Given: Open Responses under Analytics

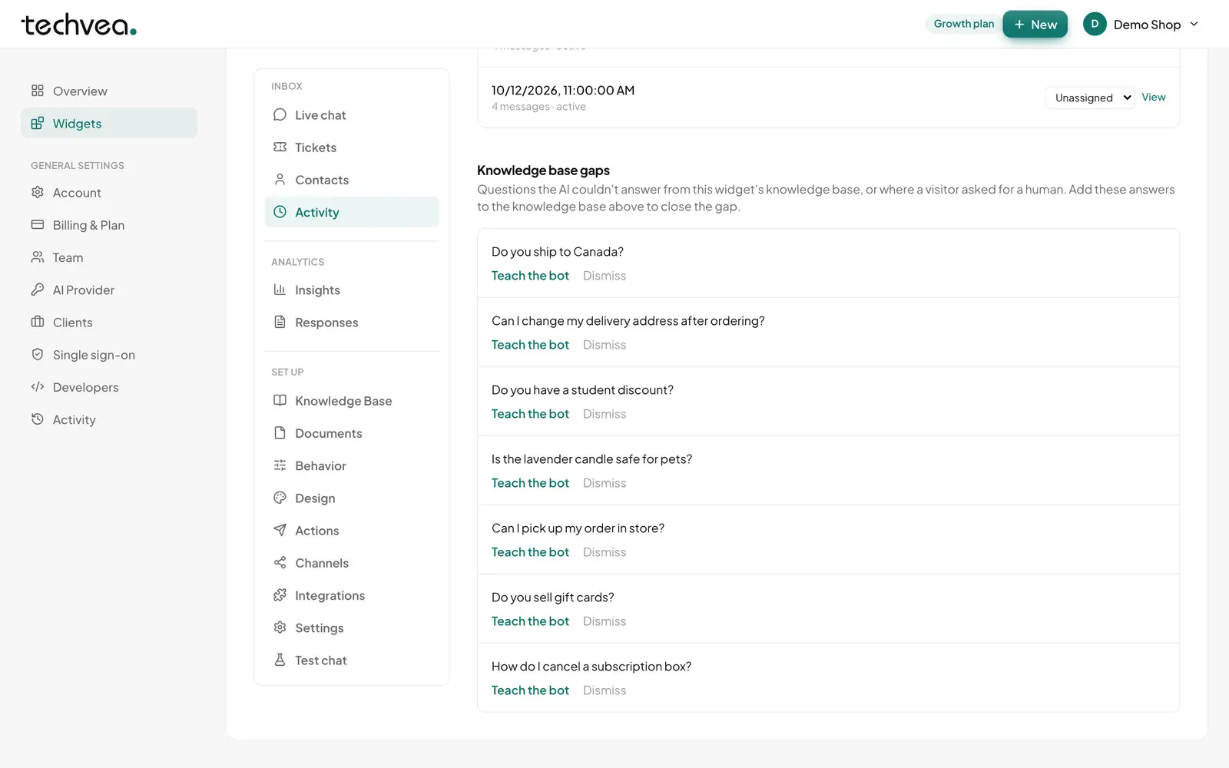Looking at the screenshot, I should 352,323.
